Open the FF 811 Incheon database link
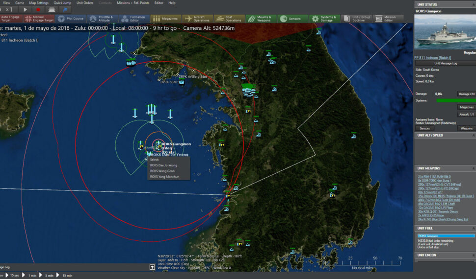The height and width of the screenshot is (279, 476). pos(432,58)
